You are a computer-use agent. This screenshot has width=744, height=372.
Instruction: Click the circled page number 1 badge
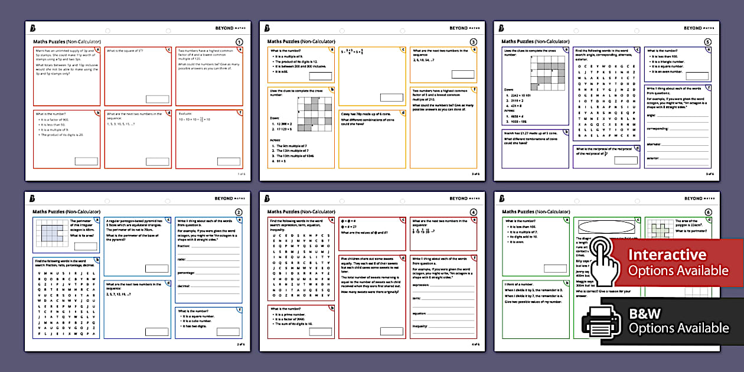[x=239, y=42]
